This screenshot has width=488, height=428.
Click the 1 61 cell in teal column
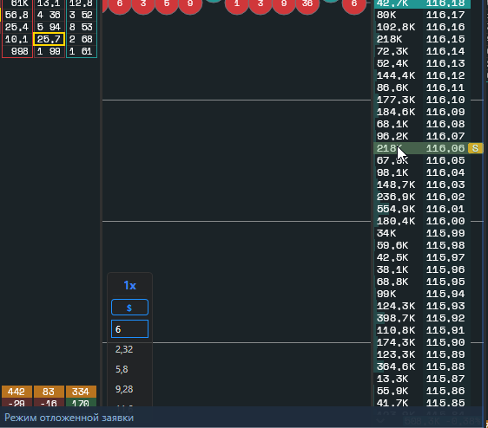(82, 51)
